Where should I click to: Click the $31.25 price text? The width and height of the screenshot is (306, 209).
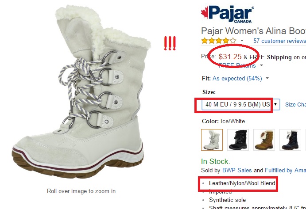230,57
